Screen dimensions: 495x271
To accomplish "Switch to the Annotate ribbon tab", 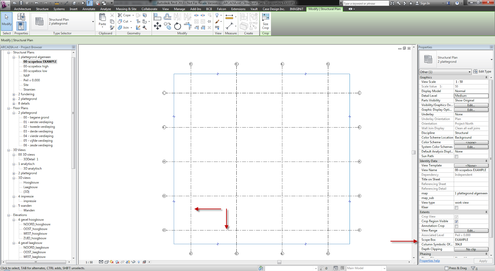I will [x=89, y=9].
